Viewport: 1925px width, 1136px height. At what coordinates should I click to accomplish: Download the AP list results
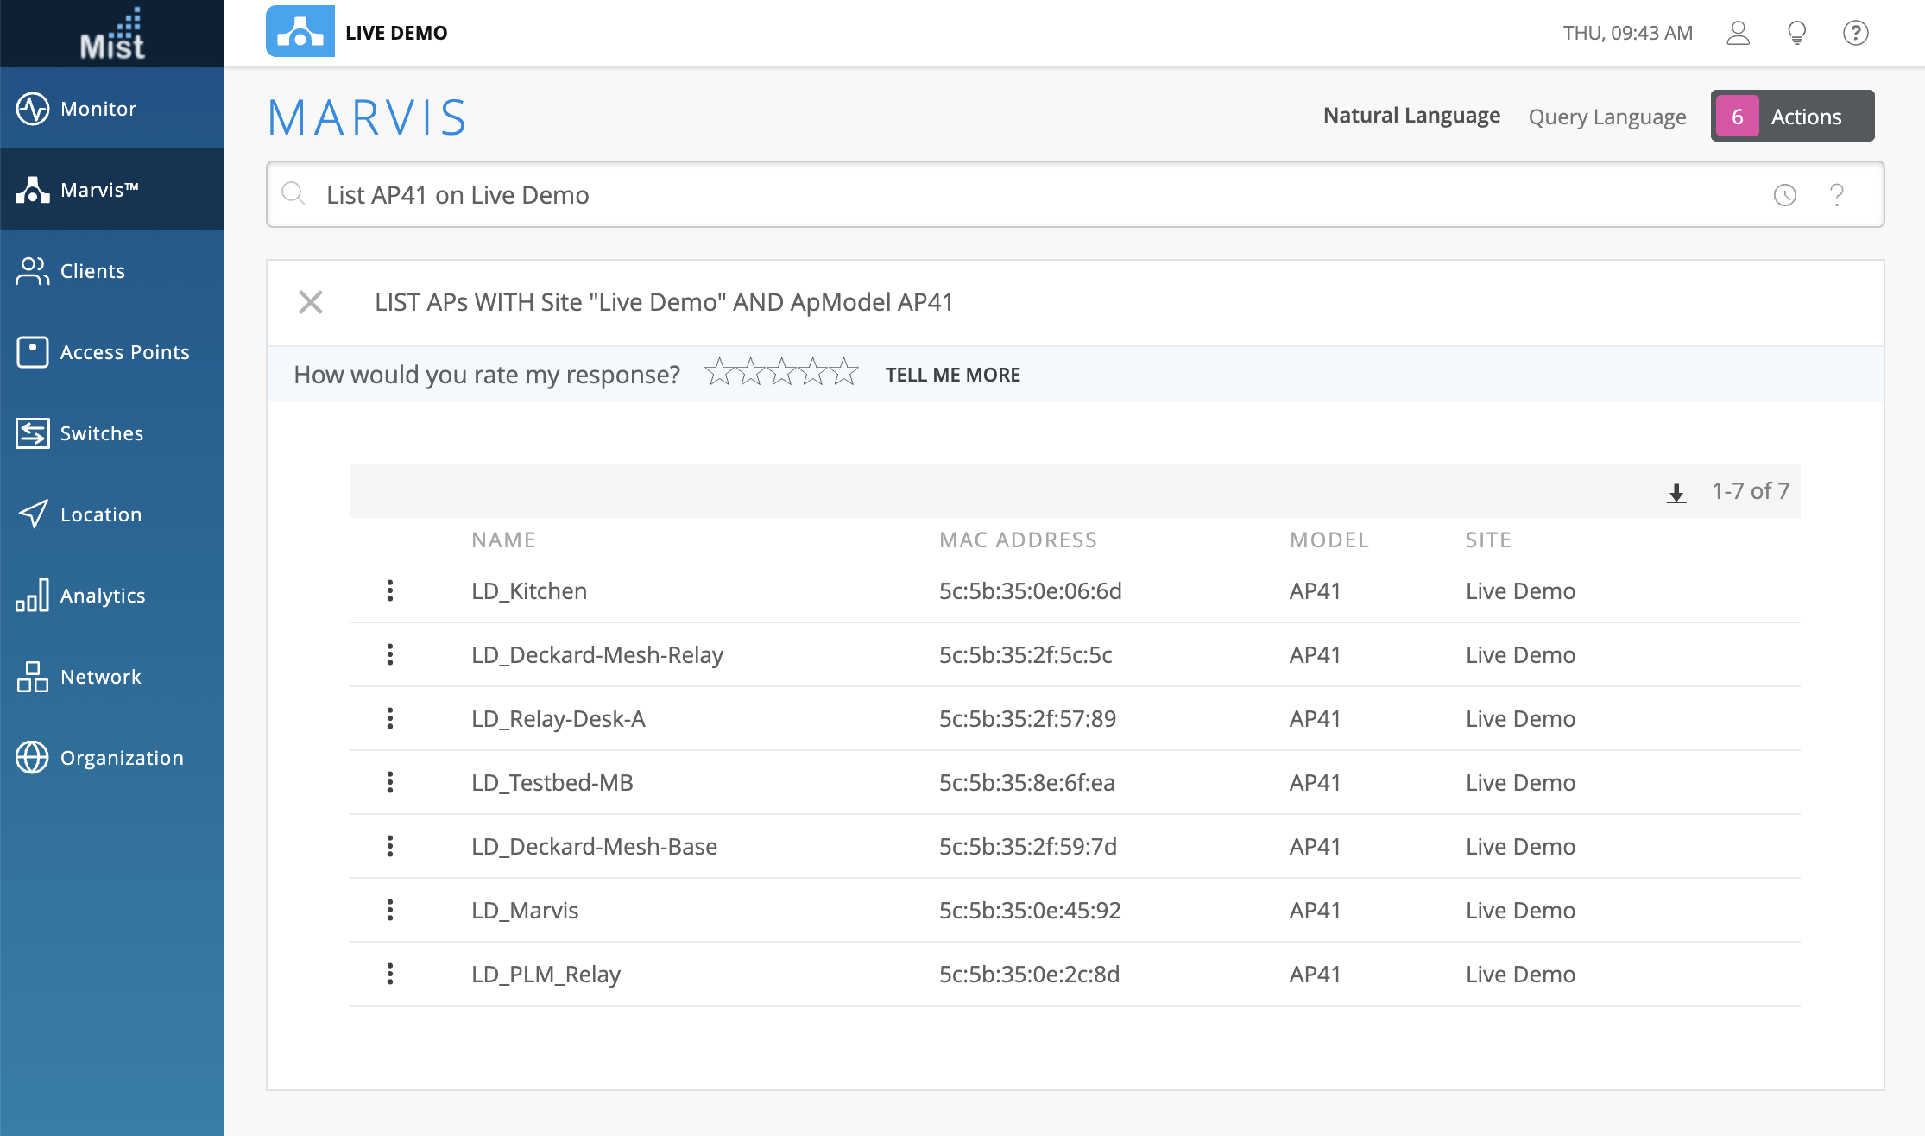pos(1676,492)
